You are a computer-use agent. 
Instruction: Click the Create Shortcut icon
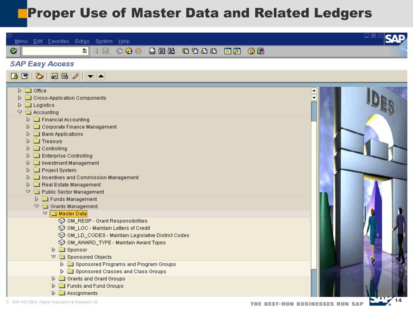237,51
